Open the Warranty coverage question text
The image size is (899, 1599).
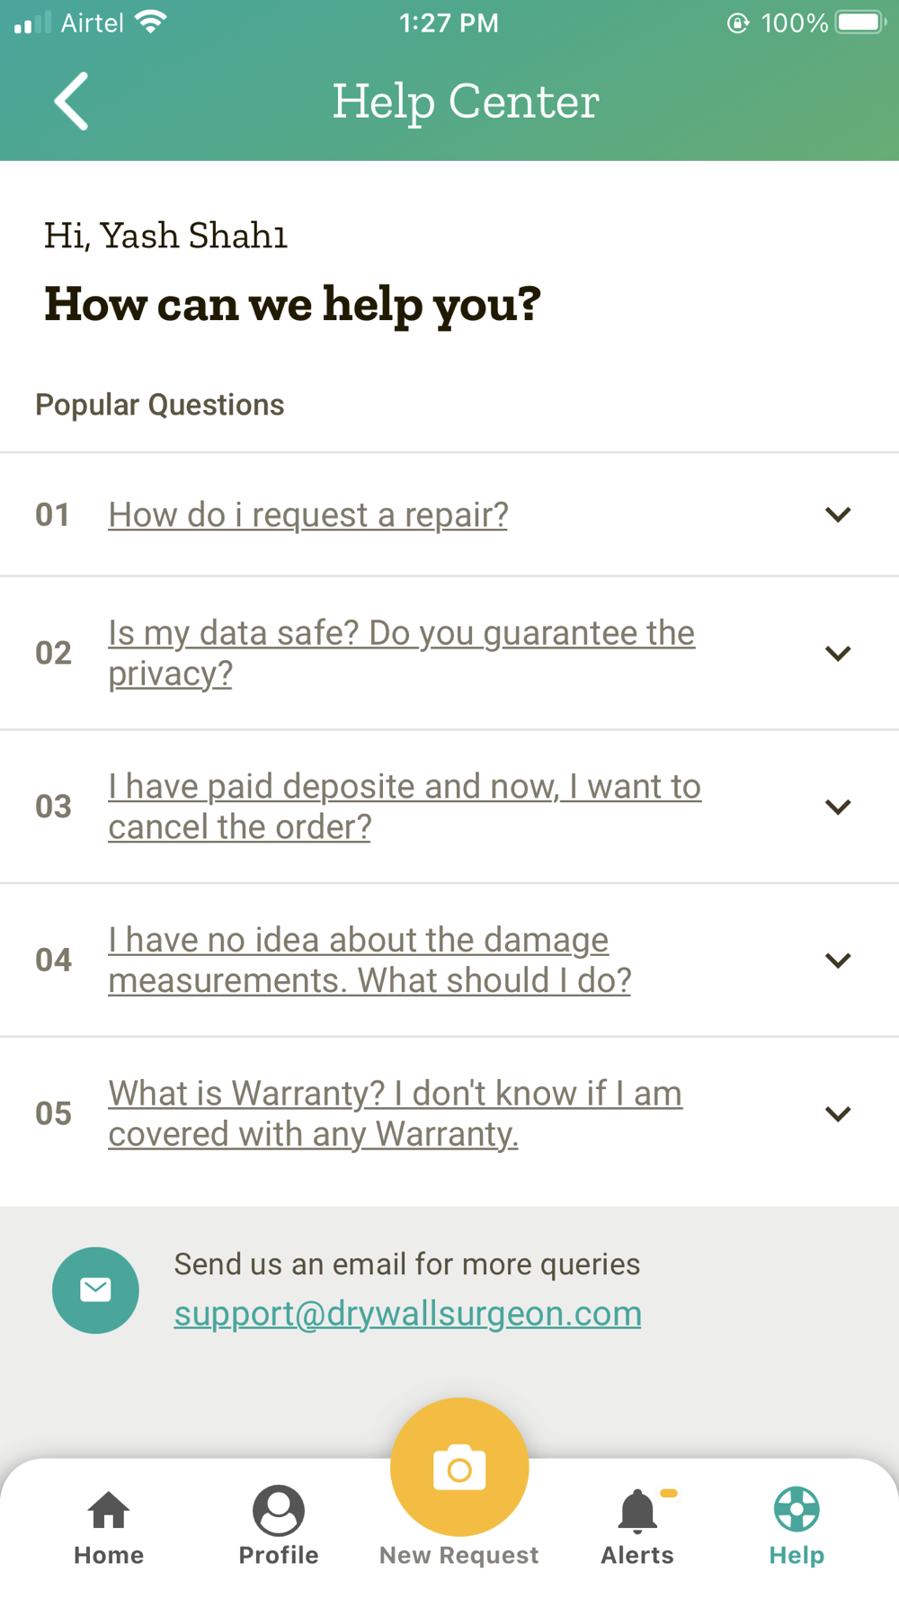click(x=395, y=1113)
